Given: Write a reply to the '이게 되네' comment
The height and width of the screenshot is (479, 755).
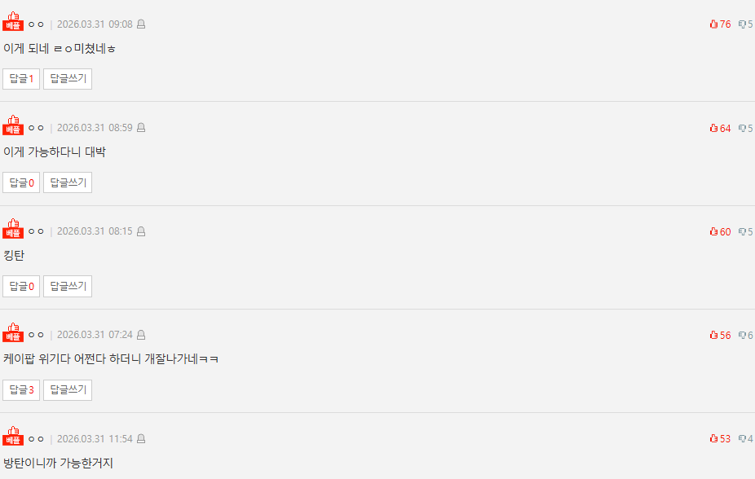Looking at the screenshot, I should pyautogui.click(x=68, y=79).
